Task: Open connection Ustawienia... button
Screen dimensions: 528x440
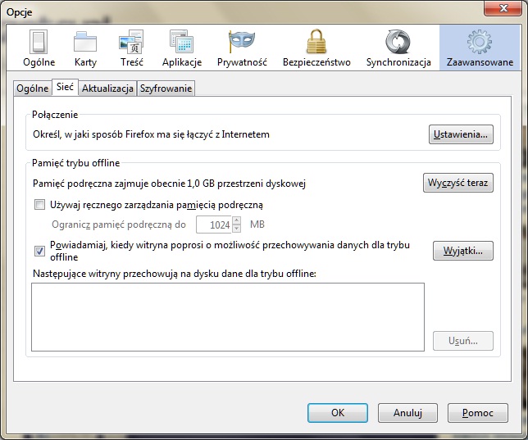Action: coord(461,134)
